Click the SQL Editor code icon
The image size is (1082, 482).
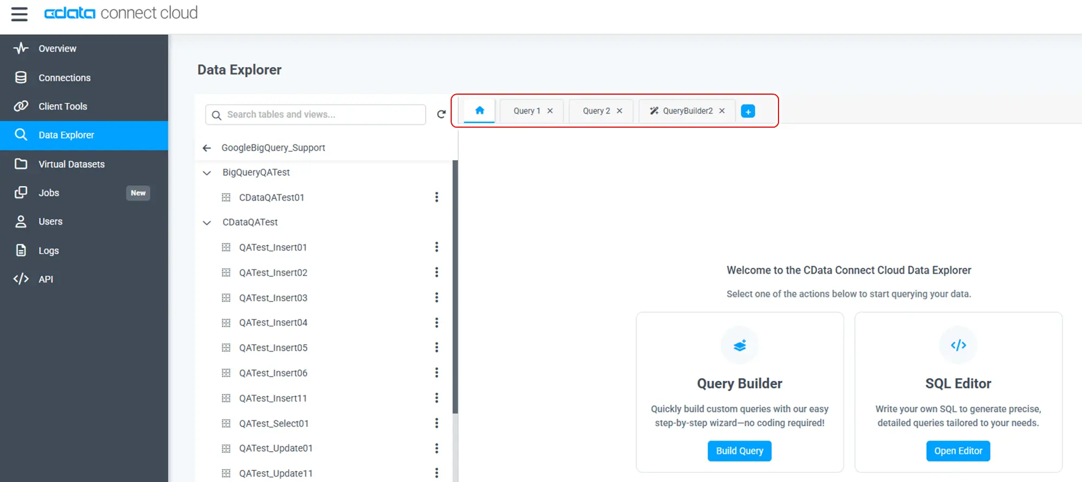[958, 345]
